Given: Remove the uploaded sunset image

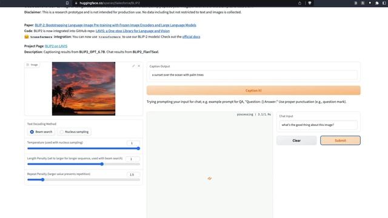Looking at the screenshot, I should pos(139,66).
